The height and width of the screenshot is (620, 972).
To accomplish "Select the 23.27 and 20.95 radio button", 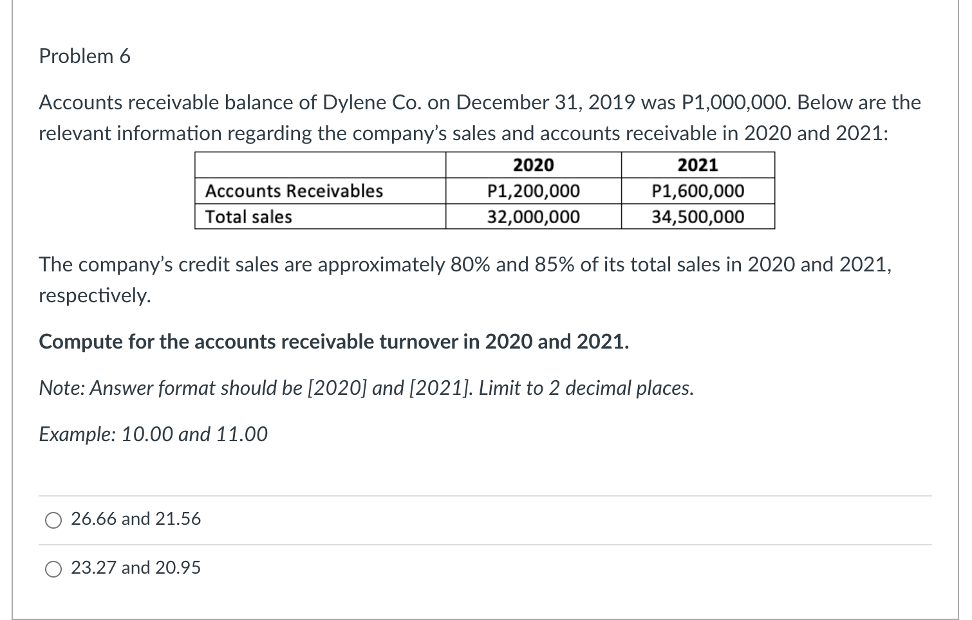I will tap(53, 569).
